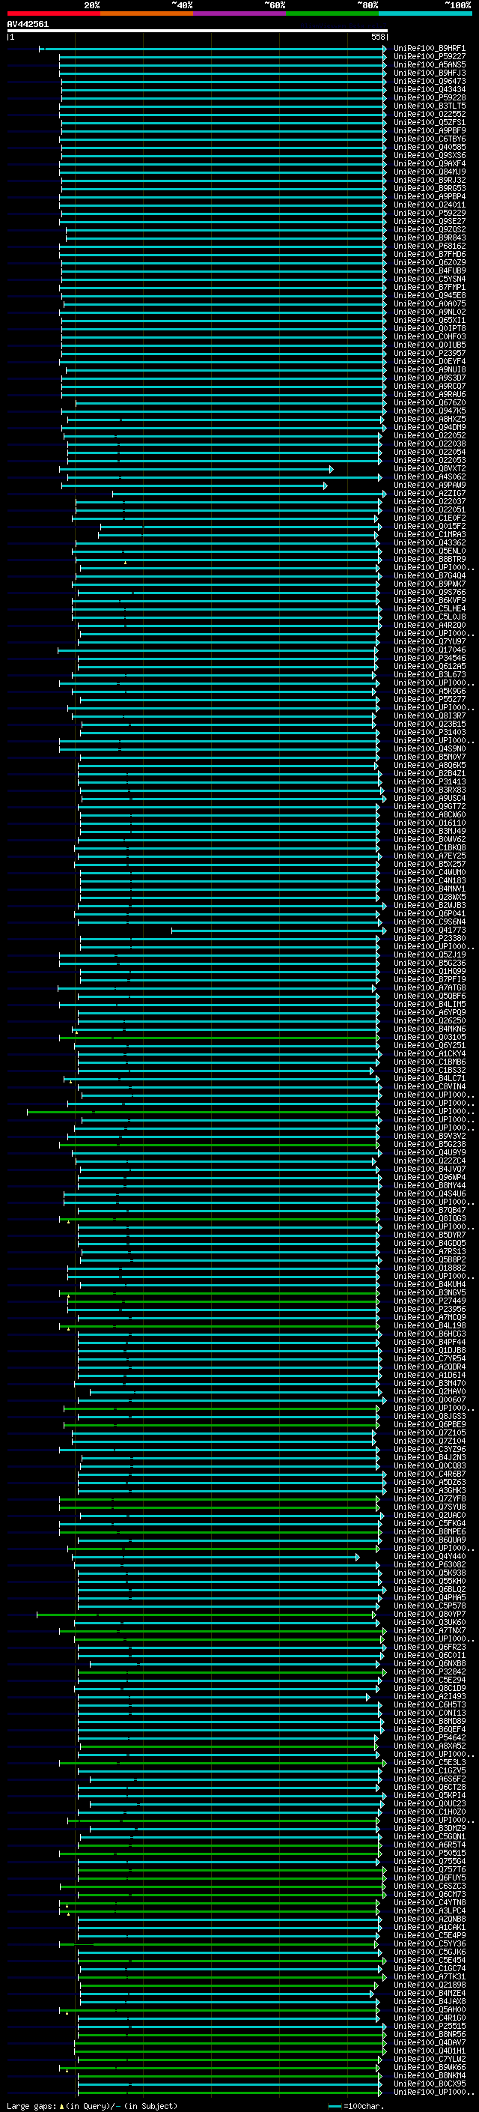Select the UniRef100_Q7YU97 label
The width and height of the screenshot is (479, 2112).
pyautogui.click(x=430, y=642)
